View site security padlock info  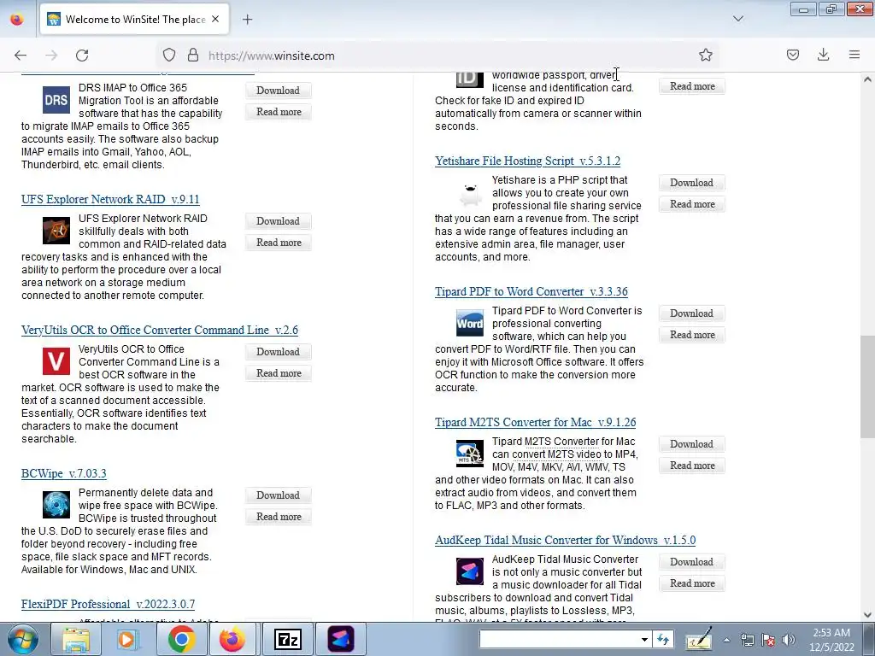click(x=193, y=56)
